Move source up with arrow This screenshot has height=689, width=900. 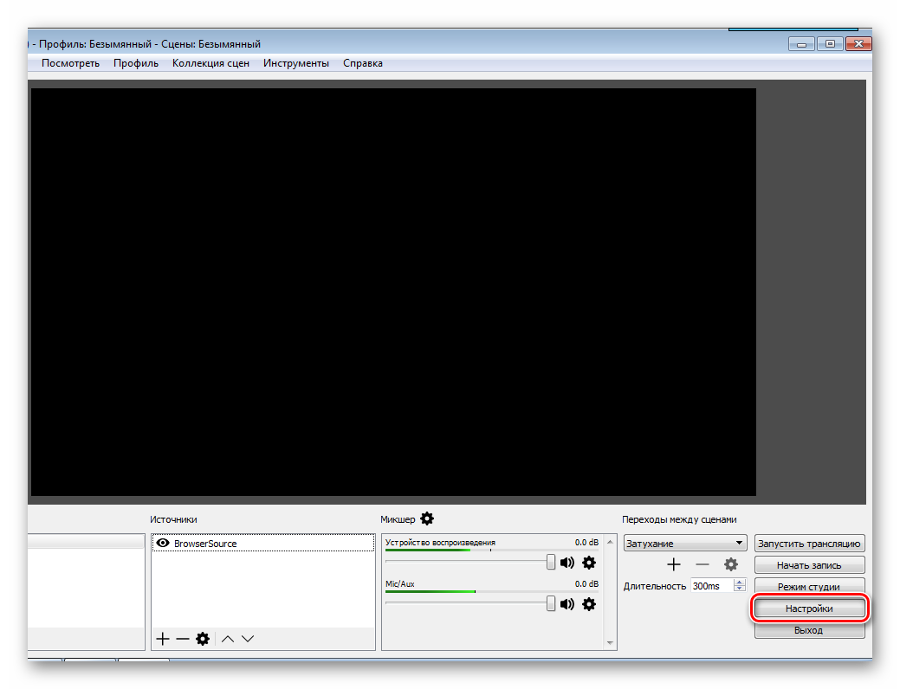coord(228,639)
